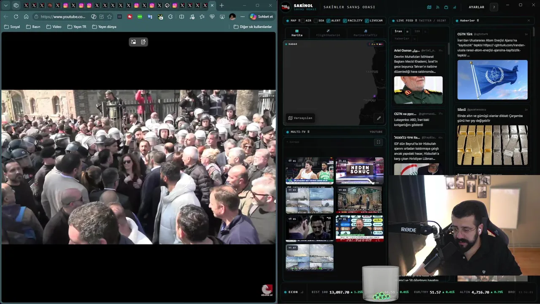
Task: Open the translate extension icon
Action: click(x=150, y=16)
